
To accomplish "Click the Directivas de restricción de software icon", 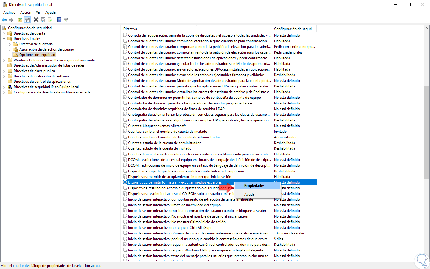I will (x=10, y=76).
